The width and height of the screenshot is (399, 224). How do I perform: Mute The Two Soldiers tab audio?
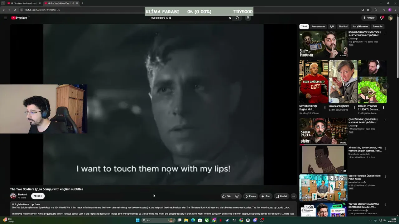point(73,3)
